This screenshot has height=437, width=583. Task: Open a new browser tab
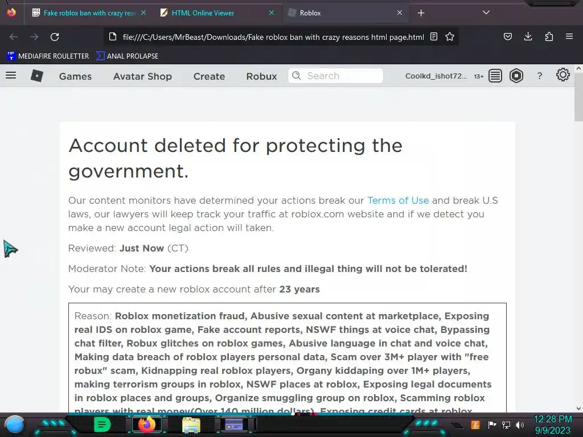tap(421, 13)
